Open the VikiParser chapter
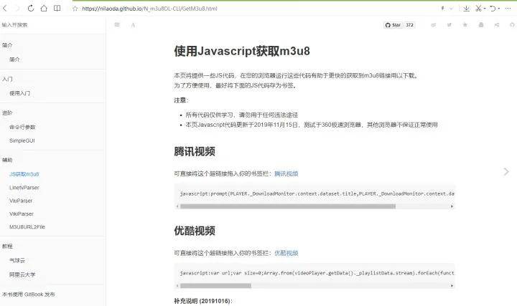Image resolution: width=517 pixels, height=306 pixels. tap(22, 214)
